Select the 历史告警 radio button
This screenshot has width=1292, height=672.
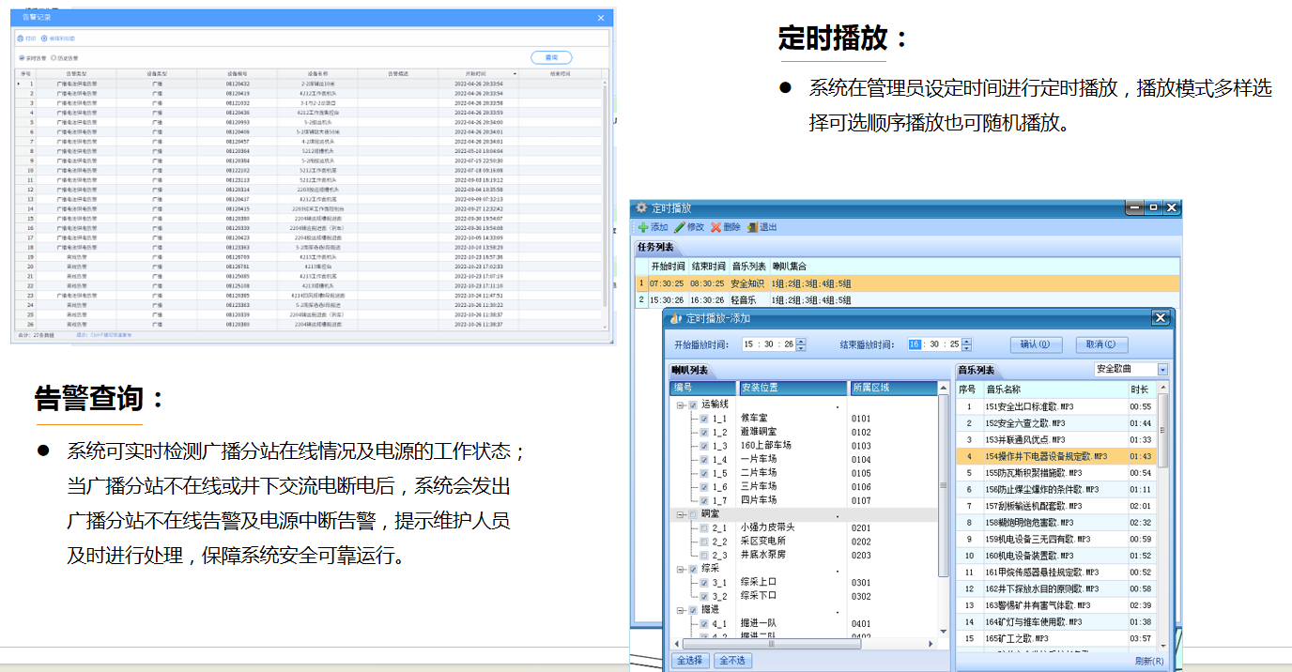click(53, 58)
